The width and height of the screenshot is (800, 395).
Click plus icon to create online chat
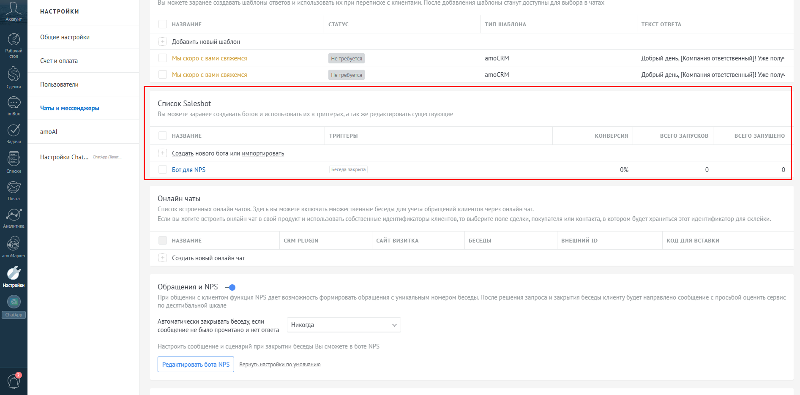point(163,258)
